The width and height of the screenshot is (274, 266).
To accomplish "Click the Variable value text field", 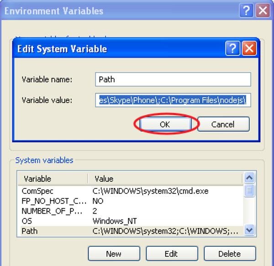I will click(x=173, y=100).
